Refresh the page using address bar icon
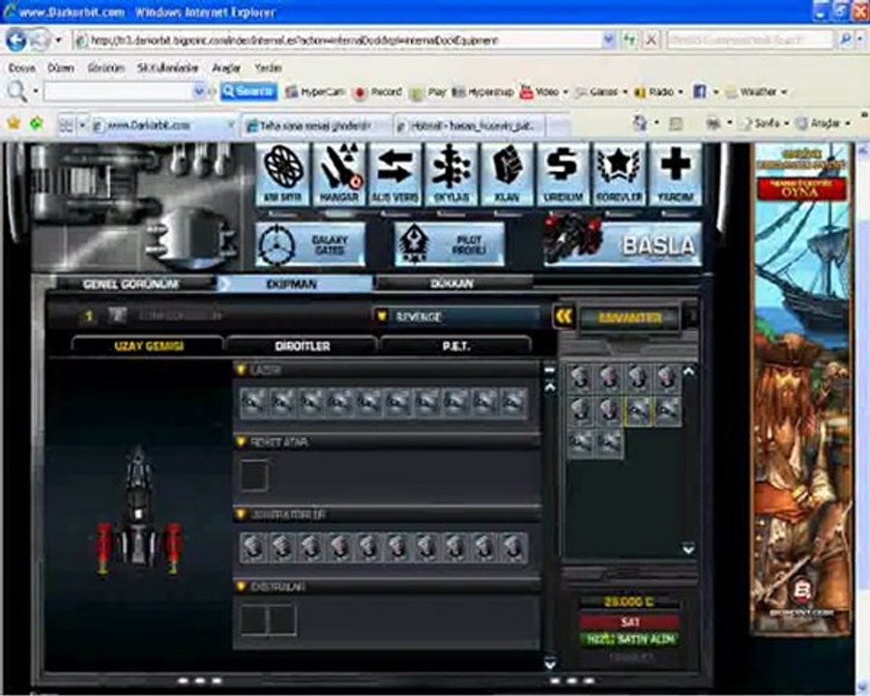This screenshot has width=870, height=696. click(x=629, y=40)
